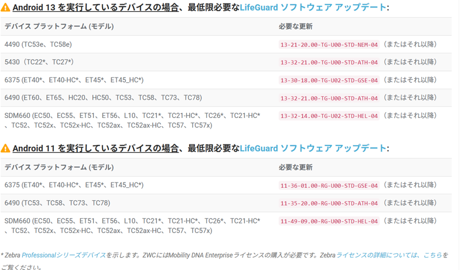The width and height of the screenshot is (461, 270).
Task: Click (またはそれ以降) text in Android 11 6490 row
Action: pos(410,203)
